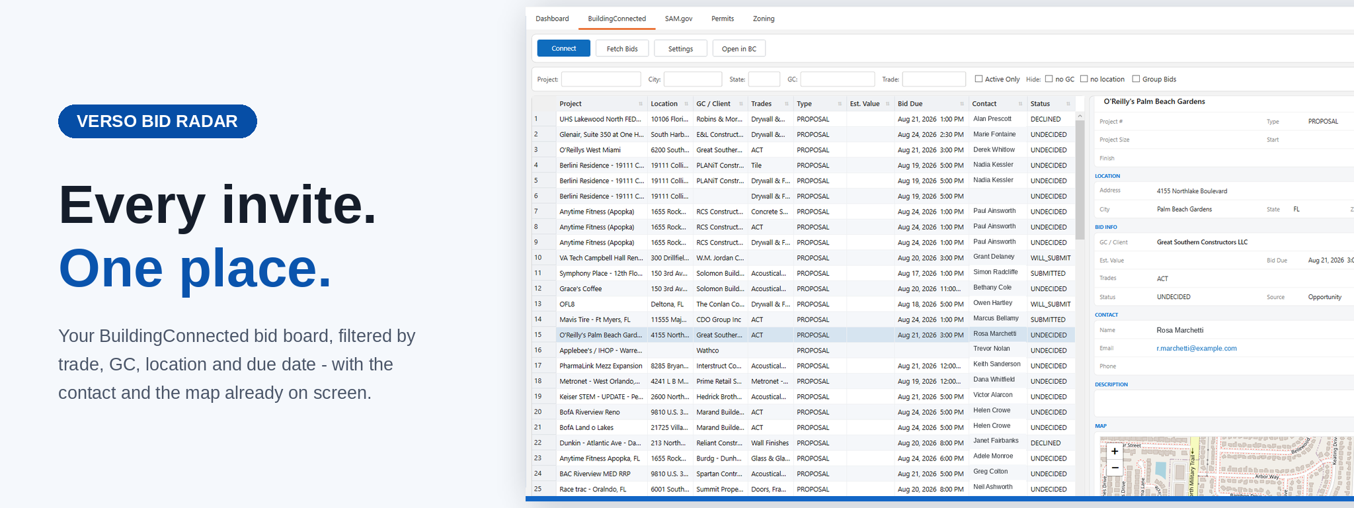This screenshot has height=508, width=1354.
Task: Enable the Group Bids checkbox
Action: coord(1136,79)
